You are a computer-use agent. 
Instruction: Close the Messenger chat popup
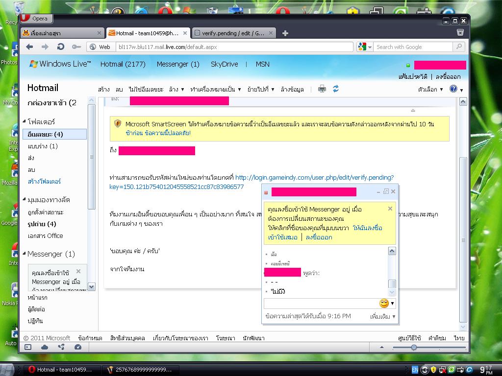tap(393, 191)
